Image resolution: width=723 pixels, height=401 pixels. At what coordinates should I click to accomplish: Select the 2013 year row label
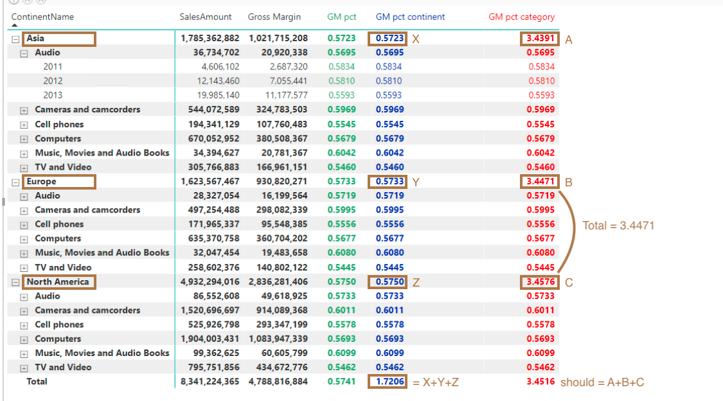[x=53, y=95]
